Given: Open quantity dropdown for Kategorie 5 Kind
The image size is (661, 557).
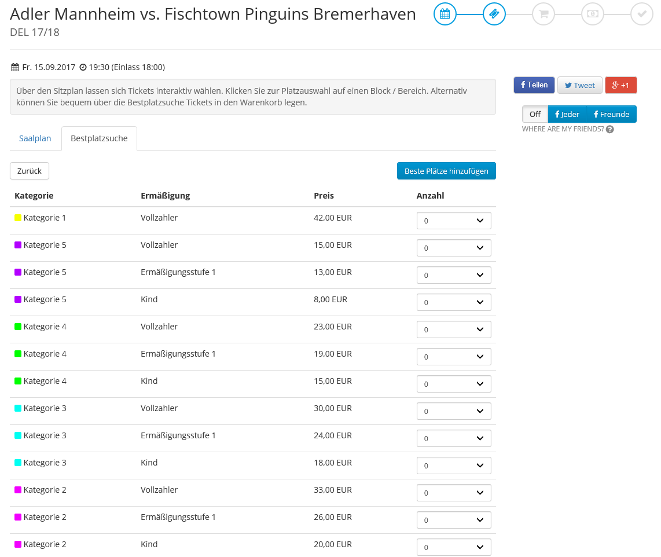Looking at the screenshot, I should tap(454, 302).
